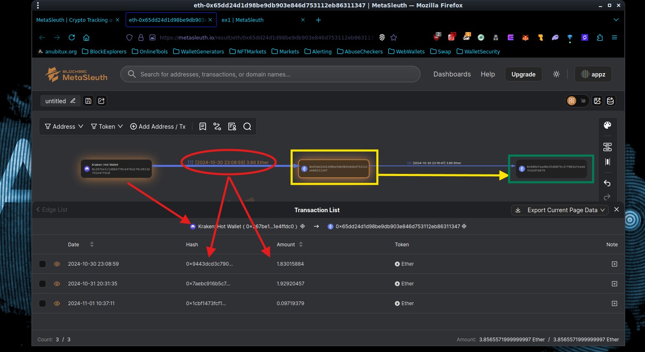Screen dimensions: 645x352
Task: Undo the last graph action
Action: coord(607,183)
